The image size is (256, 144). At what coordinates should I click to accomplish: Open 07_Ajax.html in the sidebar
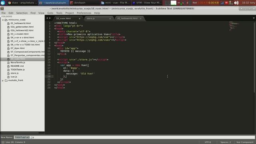point(18,48)
